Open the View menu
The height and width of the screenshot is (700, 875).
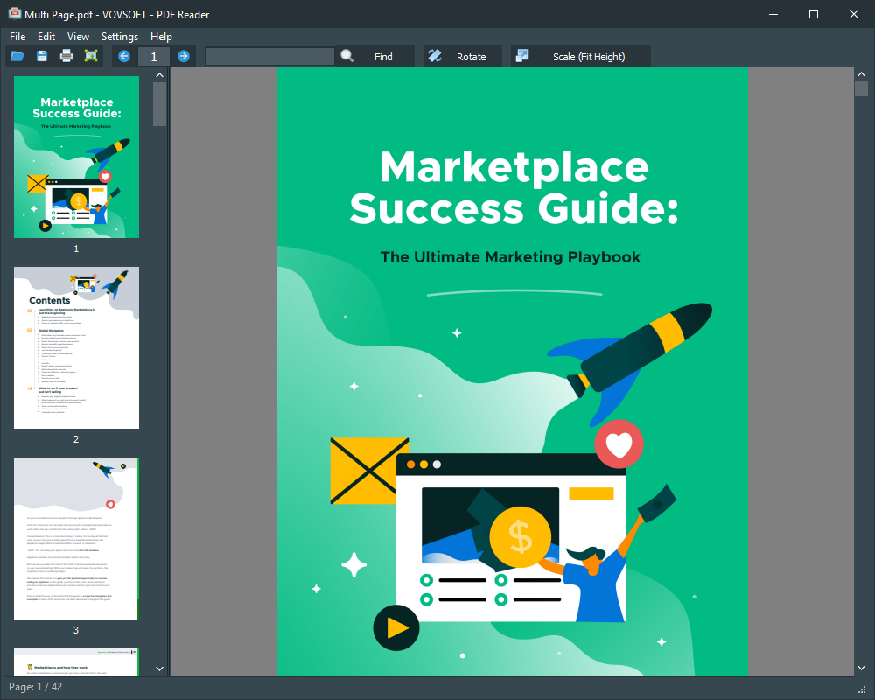pos(78,37)
